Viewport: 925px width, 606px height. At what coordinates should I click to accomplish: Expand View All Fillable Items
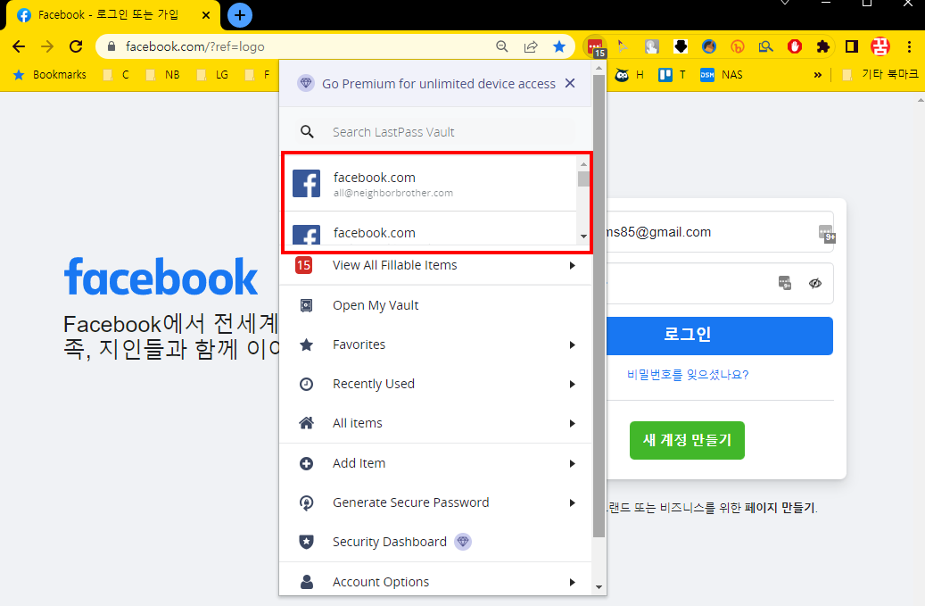pyautogui.click(x=435, y=266)
